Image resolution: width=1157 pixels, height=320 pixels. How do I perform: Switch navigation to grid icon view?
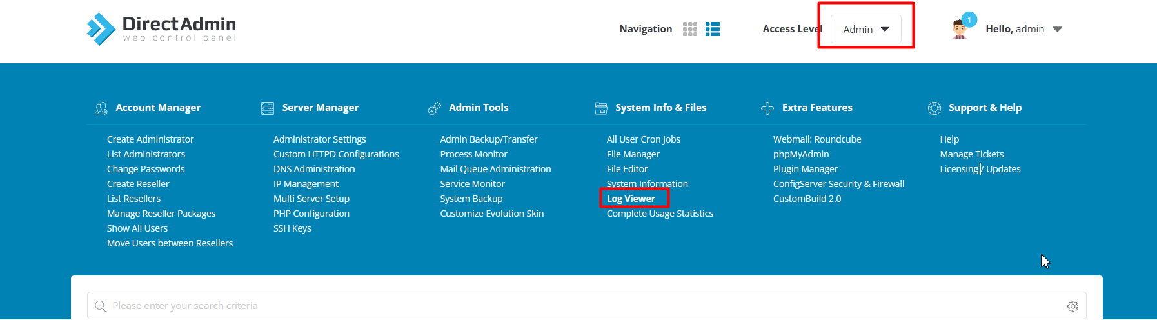(690, 29)
